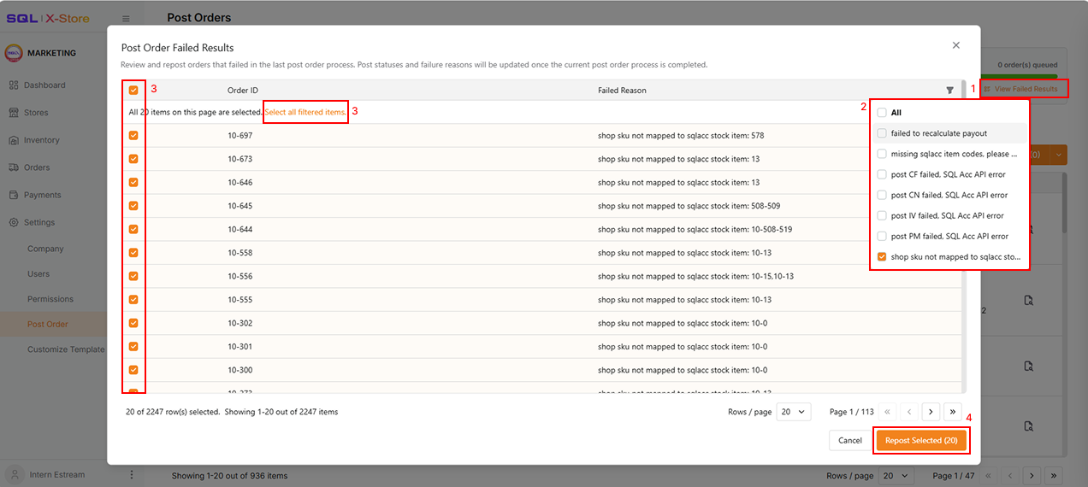Check the 'post CF failed' filter option
1088x487 pixels.
[x=882, y=174]
